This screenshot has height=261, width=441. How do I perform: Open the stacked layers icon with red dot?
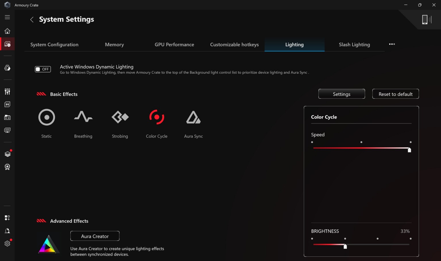[x=8, y=154]
